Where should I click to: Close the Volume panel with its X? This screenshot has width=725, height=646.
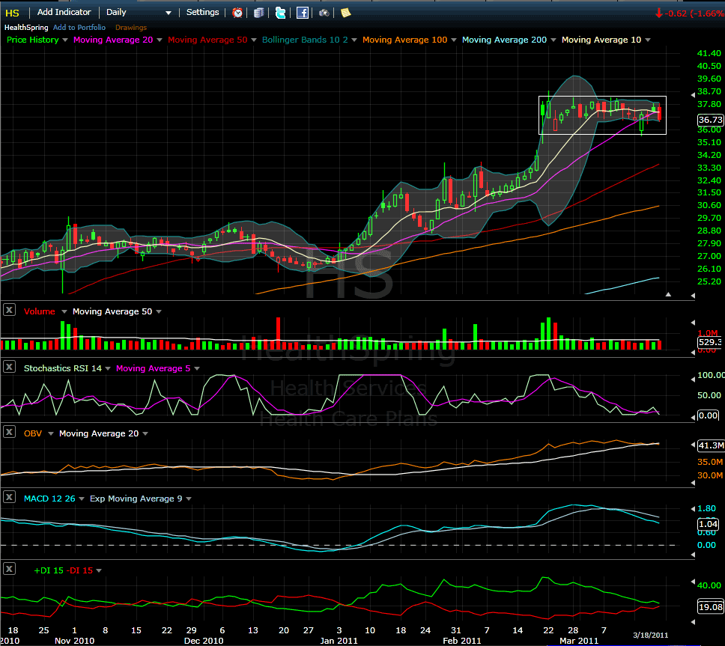[x=9, y=310]
